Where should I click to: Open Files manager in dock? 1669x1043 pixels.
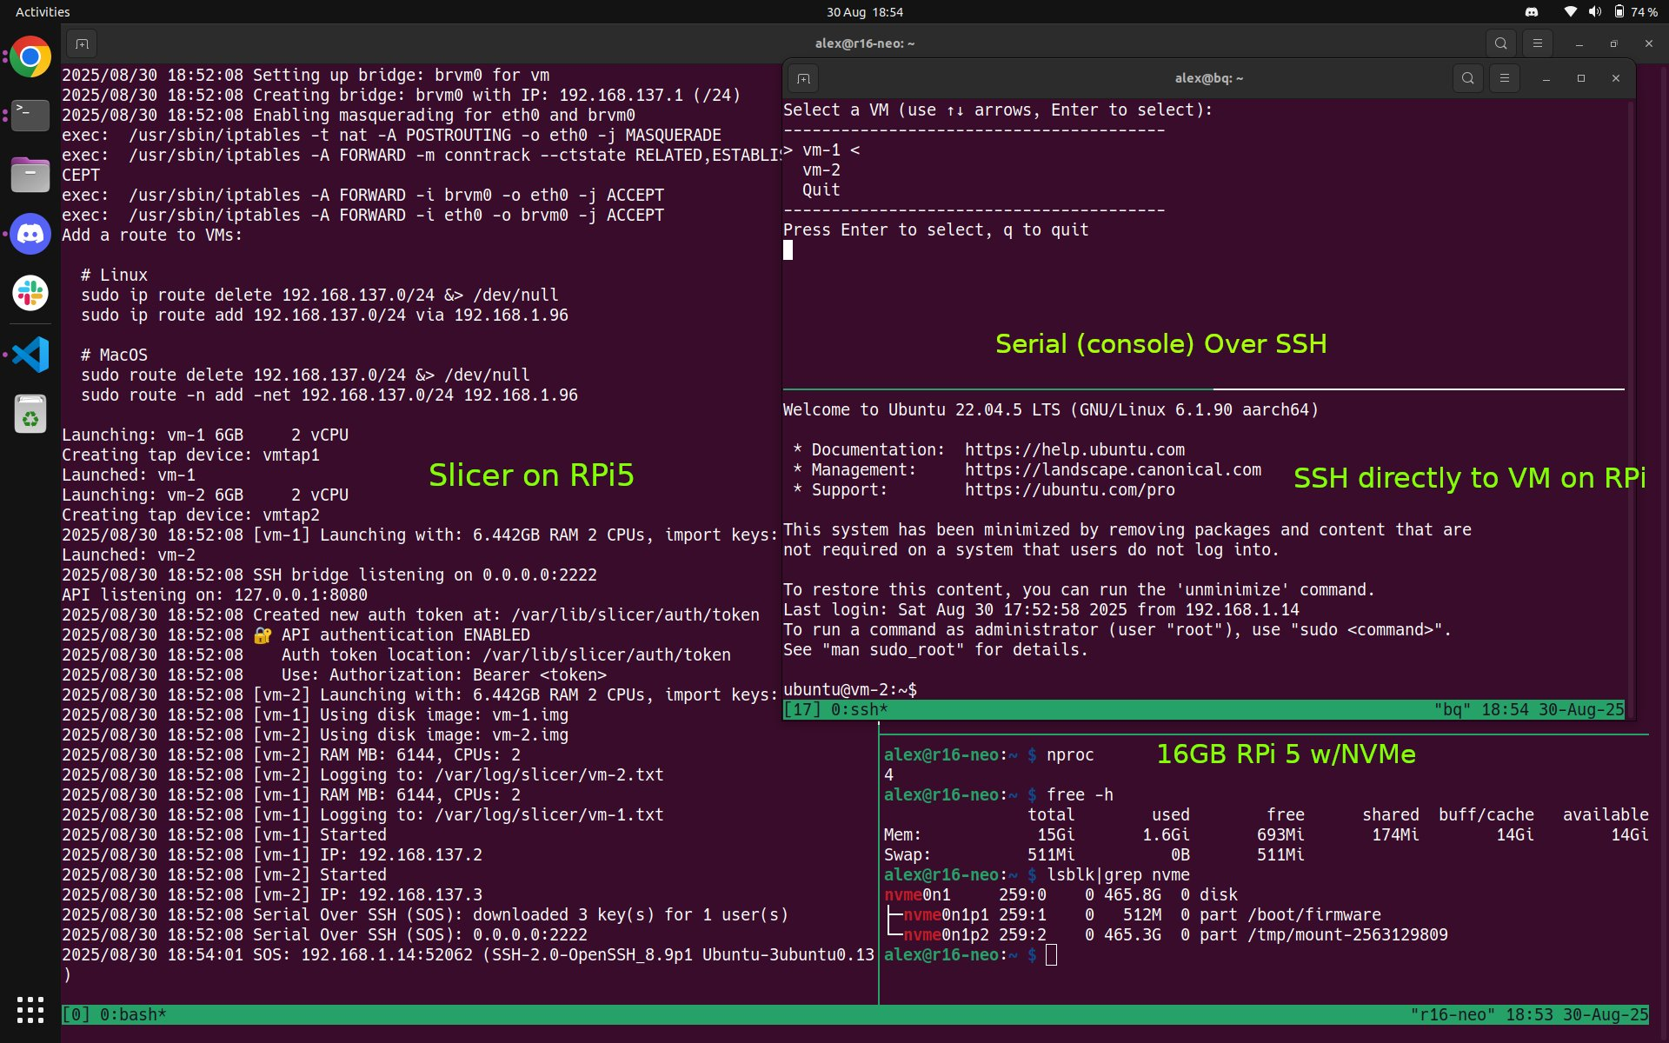point(30,175)
